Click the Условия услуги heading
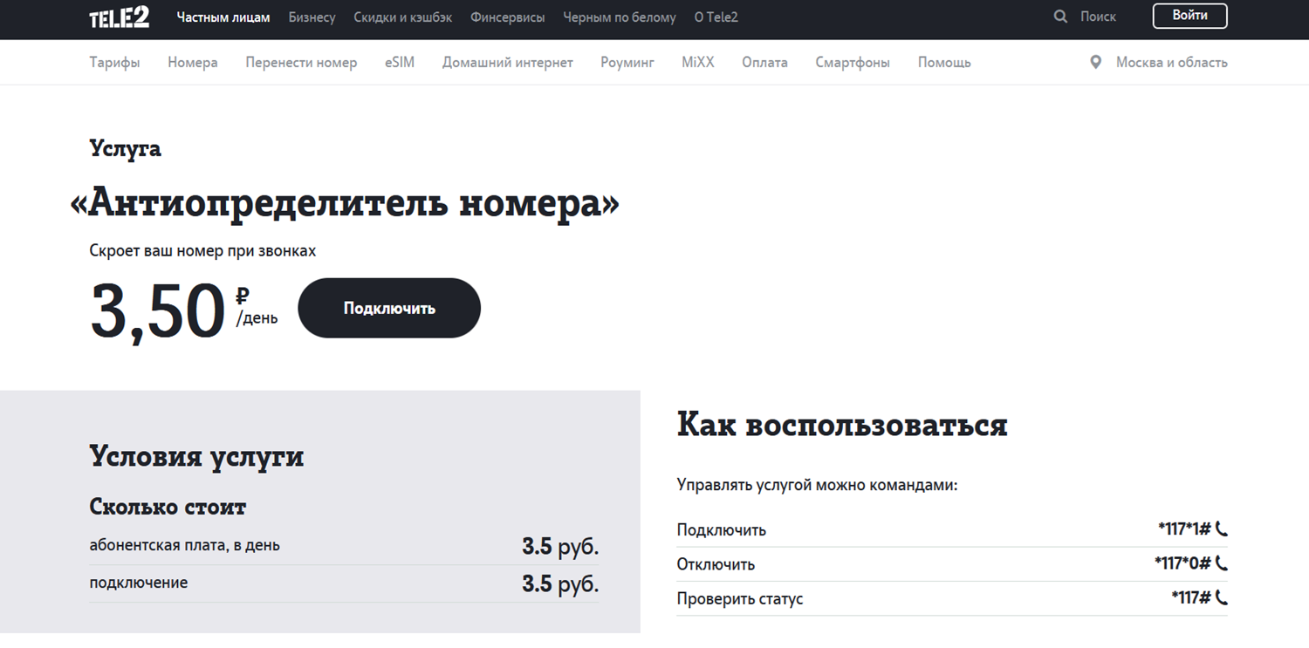The height and width of the screenshot is (648, 1309). (196, 456)
